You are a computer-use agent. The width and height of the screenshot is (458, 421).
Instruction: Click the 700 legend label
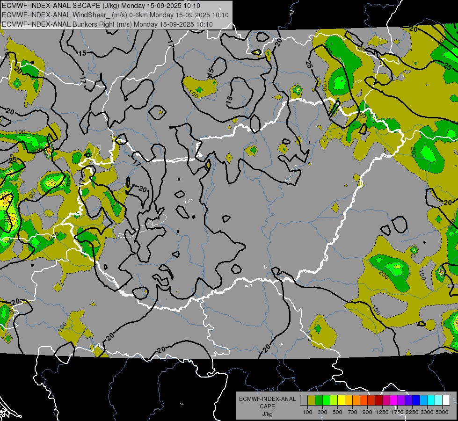(353, 412)
